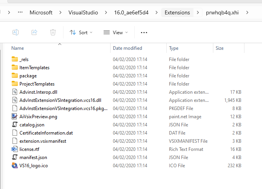
Task: Select Advinst.Interop.dll file icon
Action: click(x=15, y=92)
